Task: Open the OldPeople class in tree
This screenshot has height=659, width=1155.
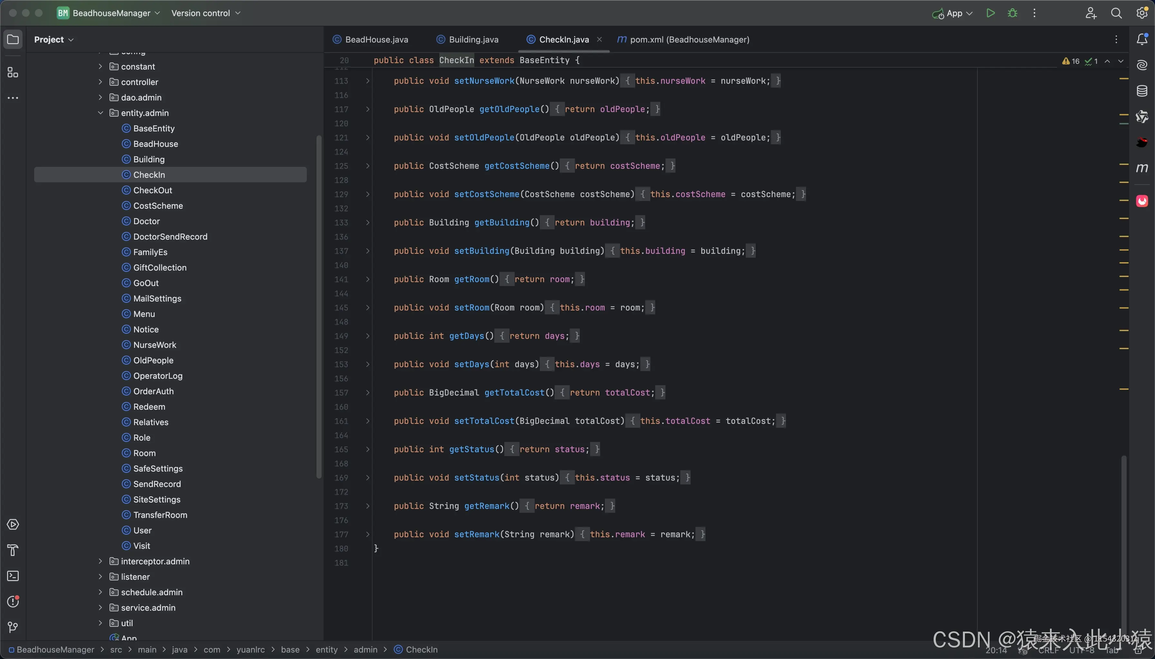Action: [153, 360]
